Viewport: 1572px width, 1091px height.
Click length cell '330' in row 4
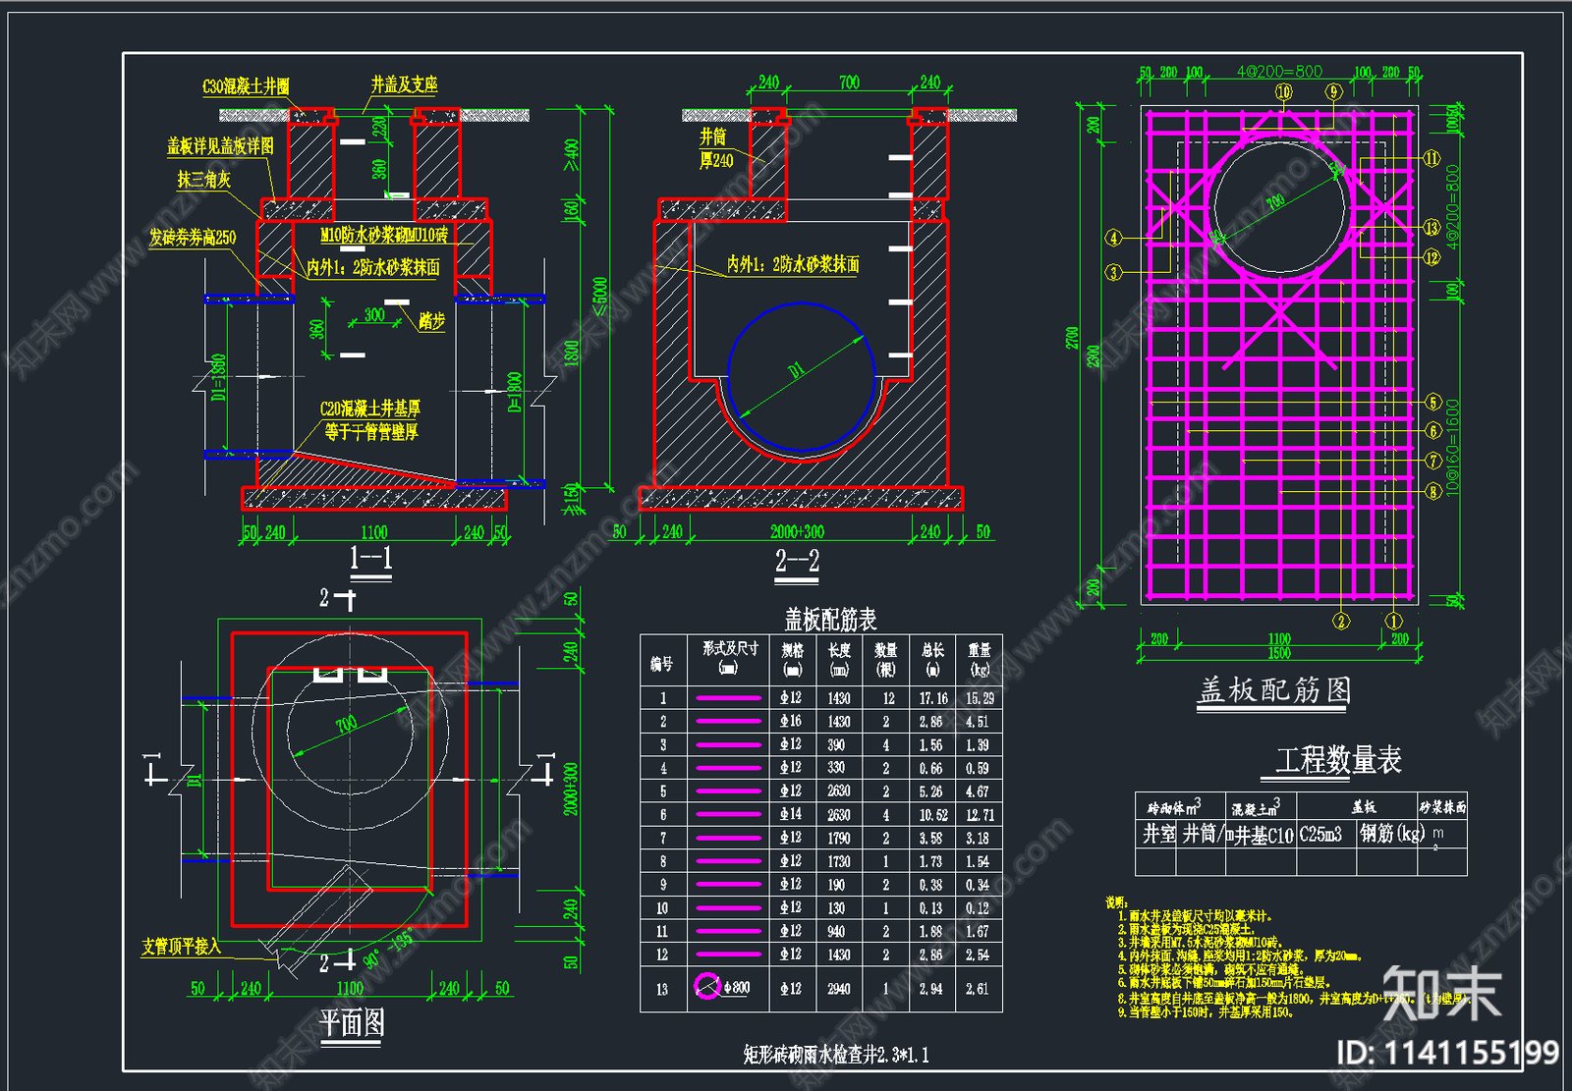pyautogui.click(x=839, y=769)
